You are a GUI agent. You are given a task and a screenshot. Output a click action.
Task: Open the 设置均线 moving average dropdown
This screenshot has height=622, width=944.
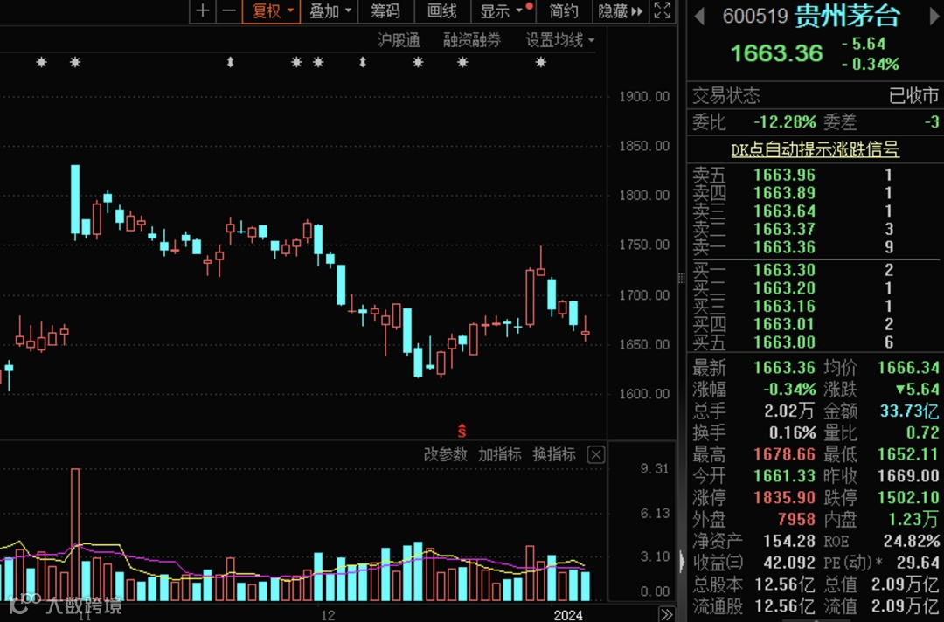[560, 40]
